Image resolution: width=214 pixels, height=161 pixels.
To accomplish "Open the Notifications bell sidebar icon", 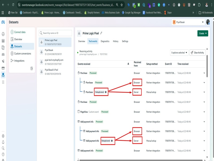I will click(x=3, y=142).
